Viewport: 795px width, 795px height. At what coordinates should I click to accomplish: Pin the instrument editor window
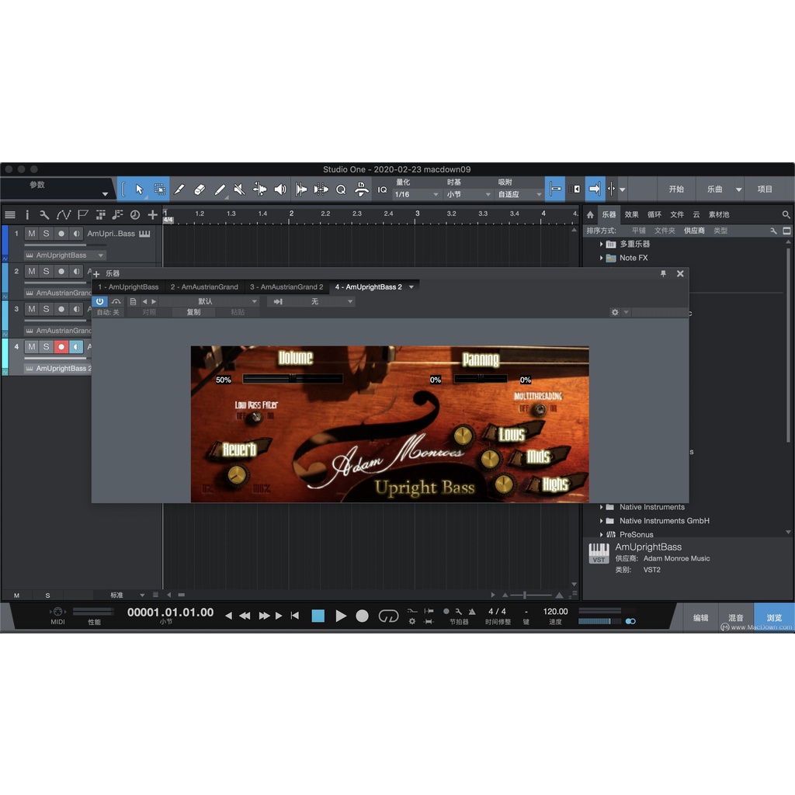tap(663, 274)
